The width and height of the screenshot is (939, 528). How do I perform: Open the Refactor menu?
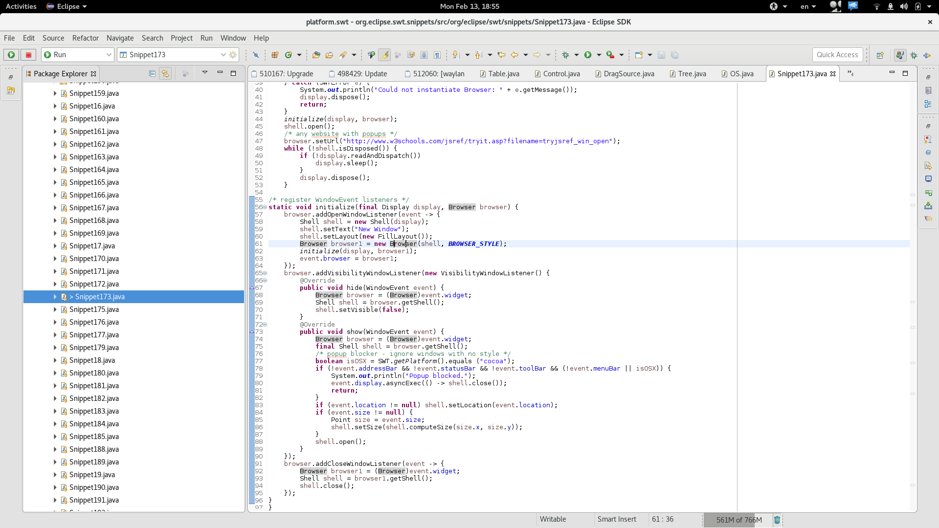point(86,38)
